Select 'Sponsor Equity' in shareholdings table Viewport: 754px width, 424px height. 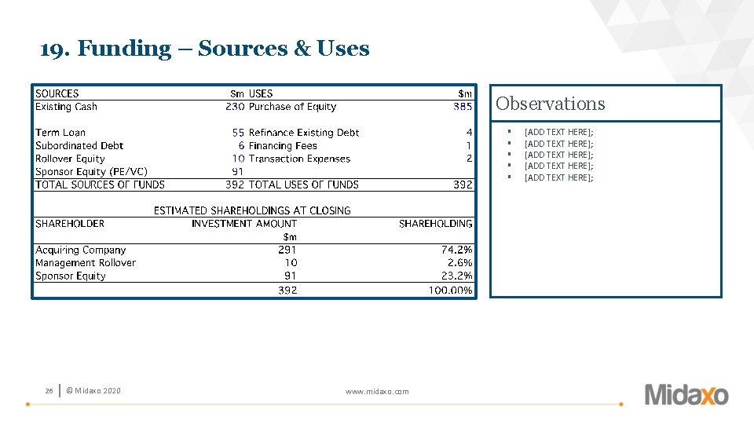(x=70, y=276)
